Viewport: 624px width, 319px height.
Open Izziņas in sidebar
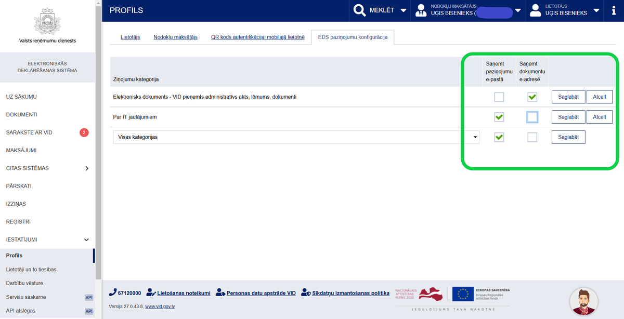16,204
